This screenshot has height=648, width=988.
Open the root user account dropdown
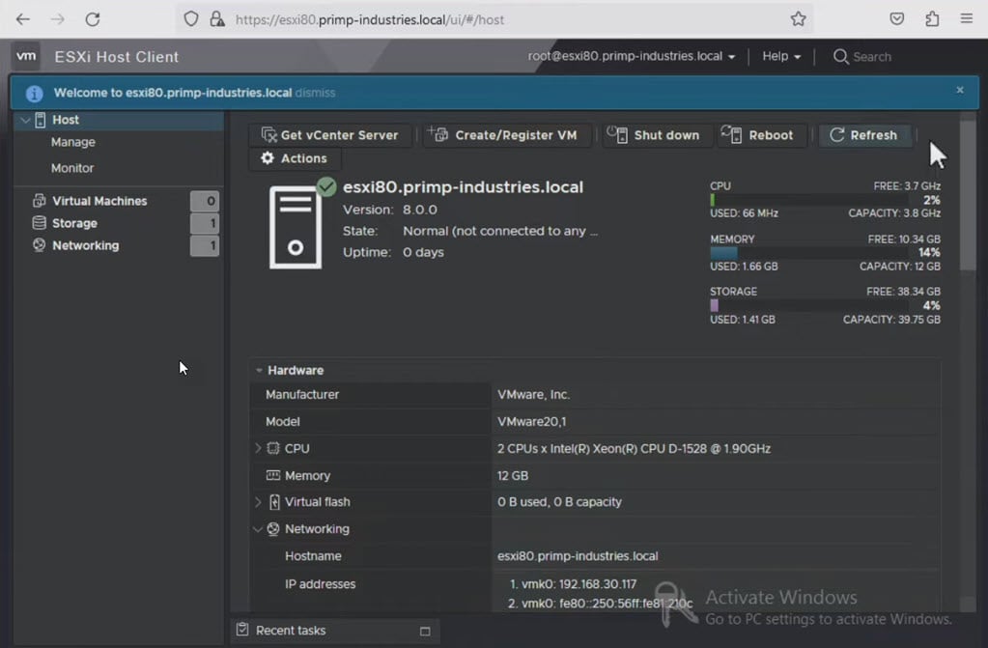[x=632, y=56]
